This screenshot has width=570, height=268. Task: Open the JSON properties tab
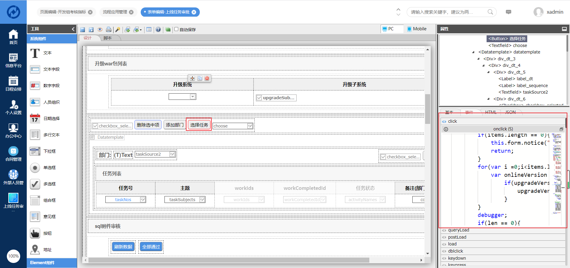510,112
